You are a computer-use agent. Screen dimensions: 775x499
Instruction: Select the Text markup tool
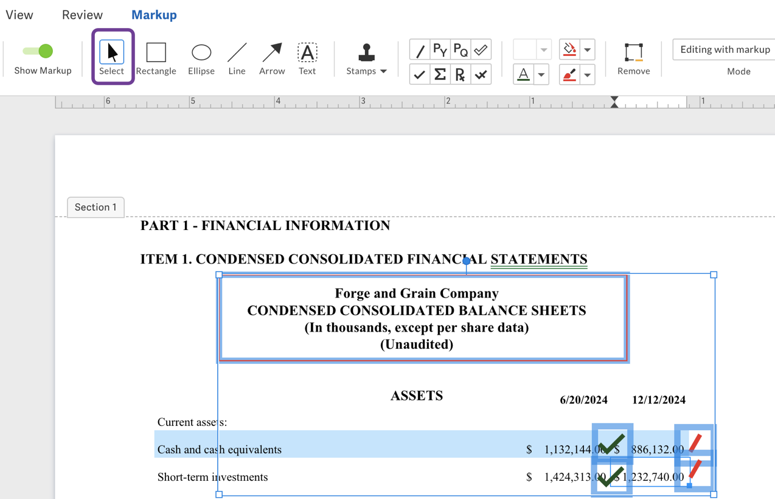click(x=307, y=58)
